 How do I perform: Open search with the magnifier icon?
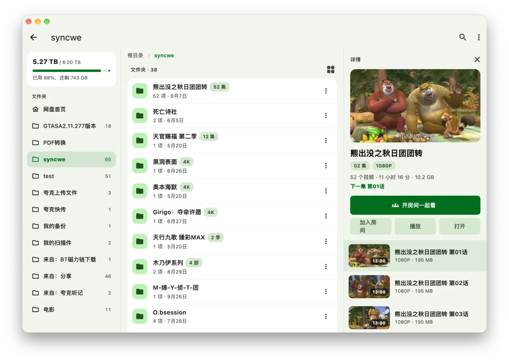463,37
